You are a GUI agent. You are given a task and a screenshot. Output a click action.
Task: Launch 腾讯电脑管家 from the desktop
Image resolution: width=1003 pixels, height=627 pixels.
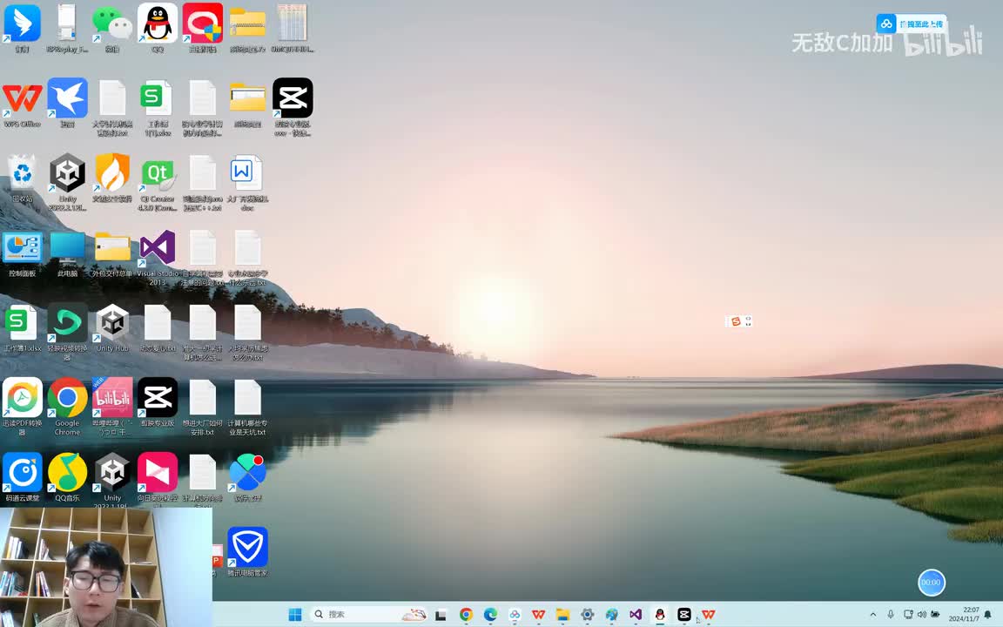coord(247,547)
